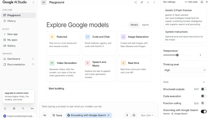Open the Video Generation card
This screenshot has width=209, height=118.
(x=63, y=69)
